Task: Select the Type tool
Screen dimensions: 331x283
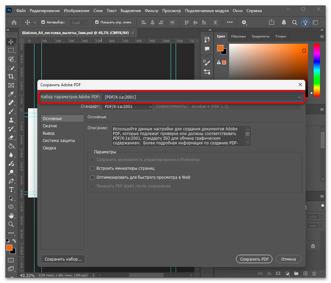Action: click(11, 190)
